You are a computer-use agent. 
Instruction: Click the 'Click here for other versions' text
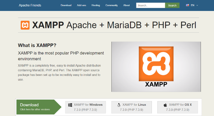[35, 109]
